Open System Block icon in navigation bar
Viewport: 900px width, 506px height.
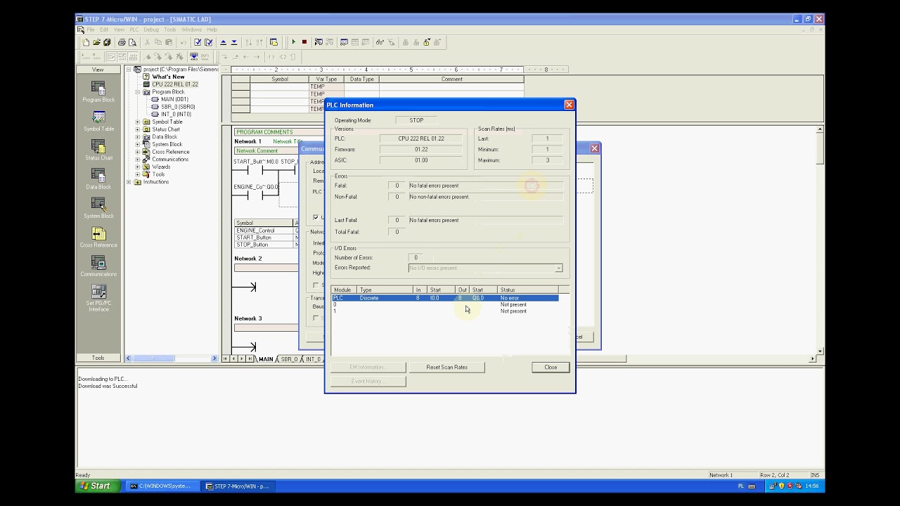tap(98, 208)
